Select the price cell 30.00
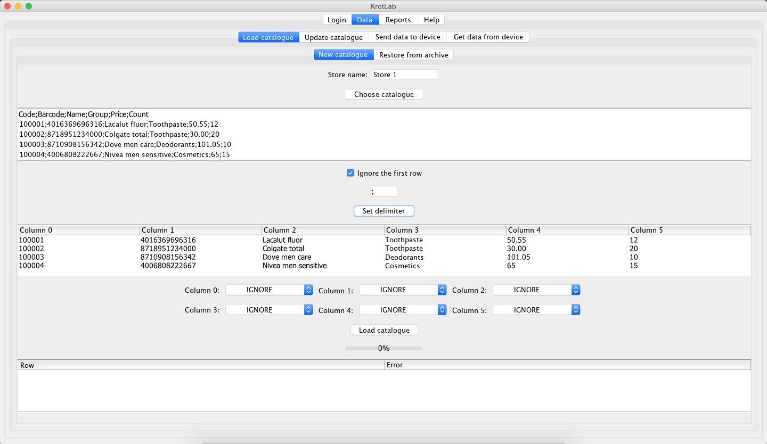 [x=567, y=249]
